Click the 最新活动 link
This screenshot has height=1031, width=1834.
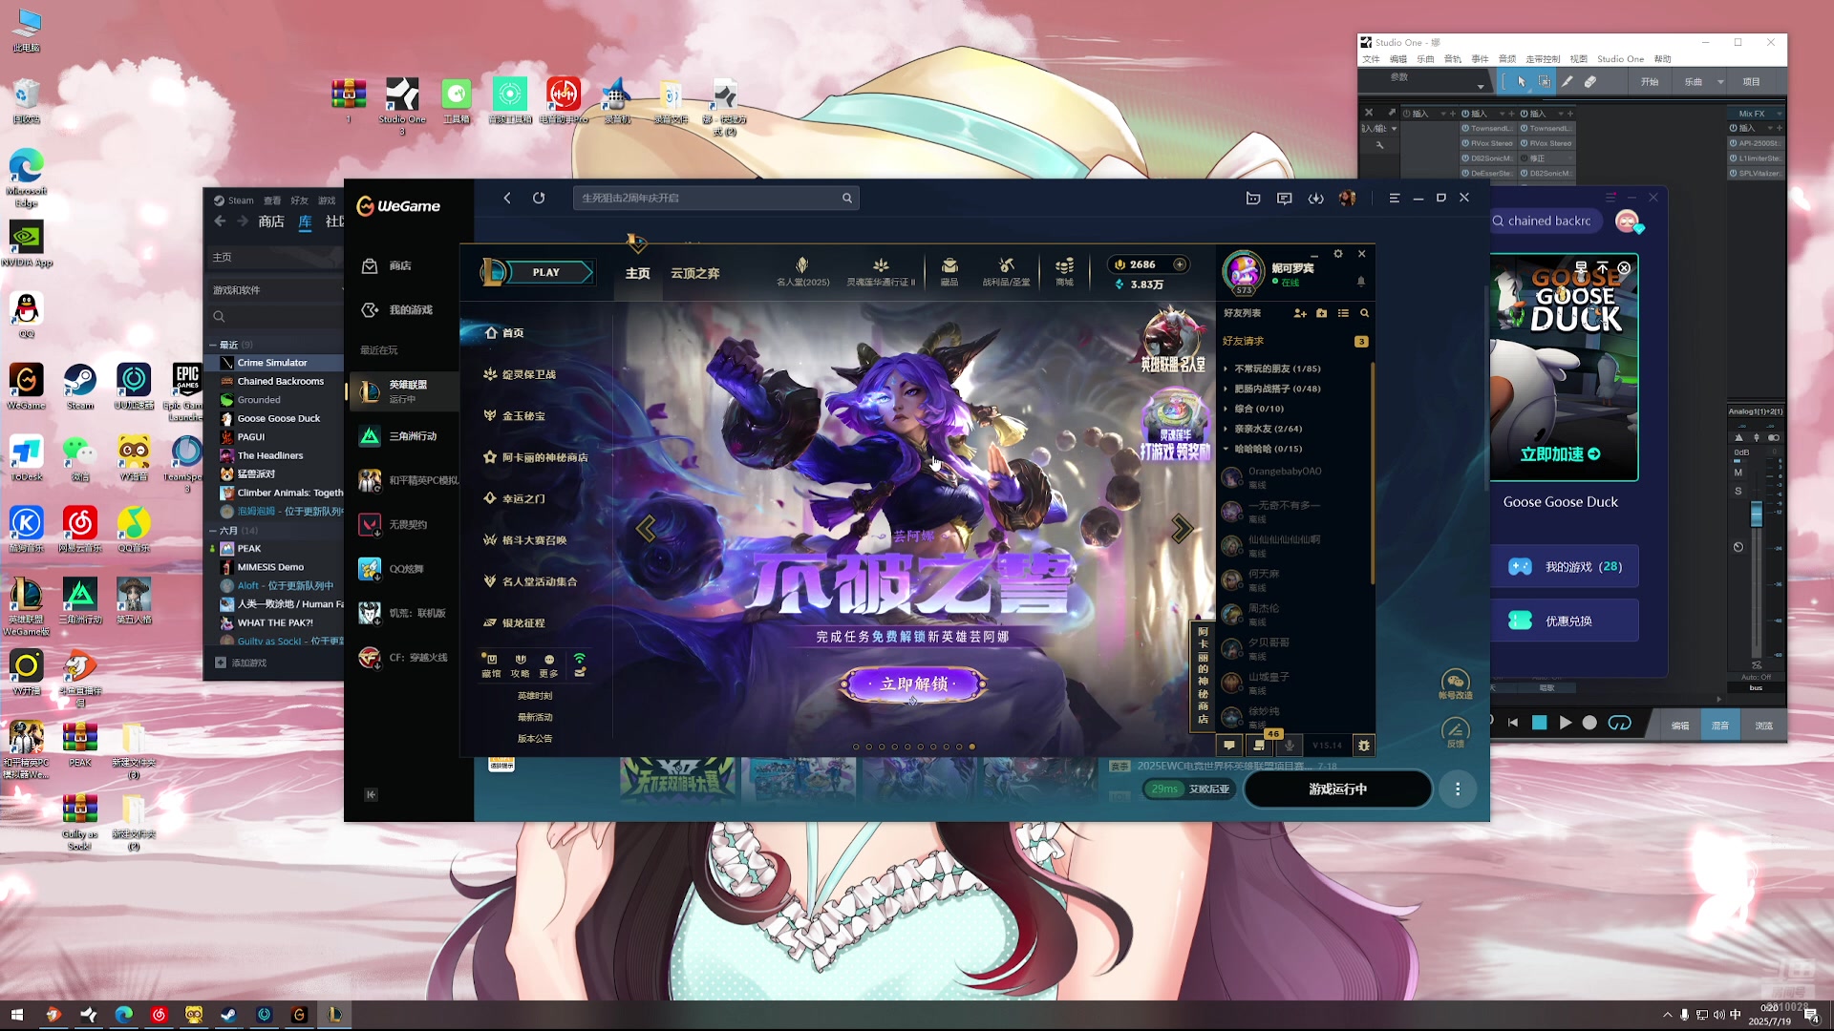pyautogui.click(x=535, y=717)
